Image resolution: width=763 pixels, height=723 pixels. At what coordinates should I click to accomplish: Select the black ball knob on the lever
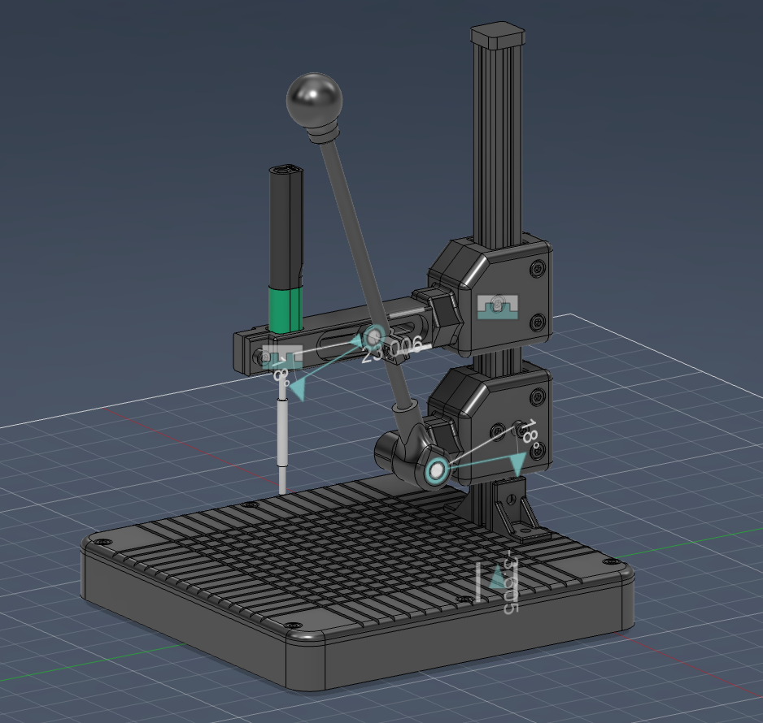(x=314, y=100)
